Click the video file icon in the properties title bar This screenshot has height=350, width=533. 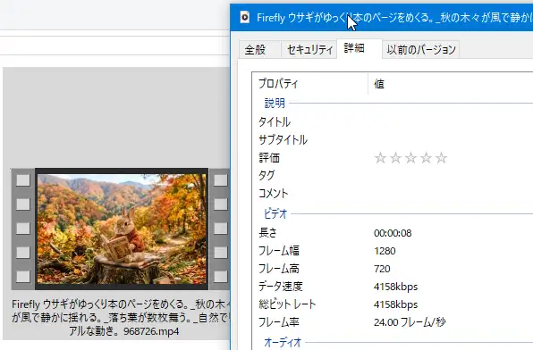click(245, 17)
